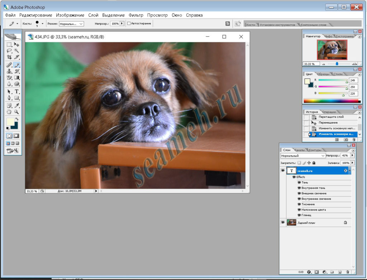Expand the layer Непрозр. opacity slider arrow
Screen dimensions: 367x280
coord(352,155)
